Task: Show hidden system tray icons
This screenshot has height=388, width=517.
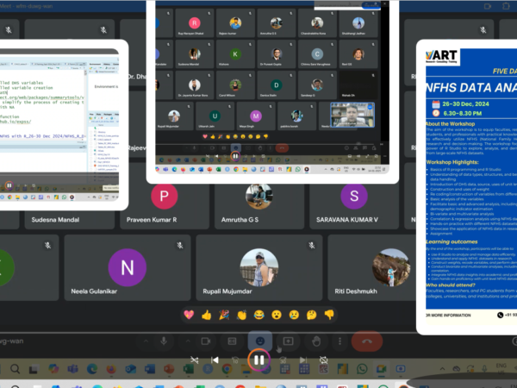Action: (x=442, y=369)
